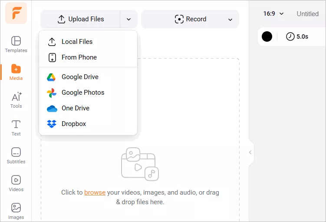Image resolution: width=326 pixels, height=222 pixels.
Task: Choose From Phone in upload menu
Action: pos(88,57)
